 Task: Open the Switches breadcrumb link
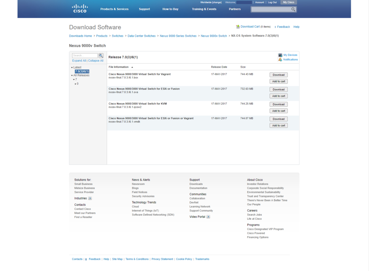pos(117,36)
